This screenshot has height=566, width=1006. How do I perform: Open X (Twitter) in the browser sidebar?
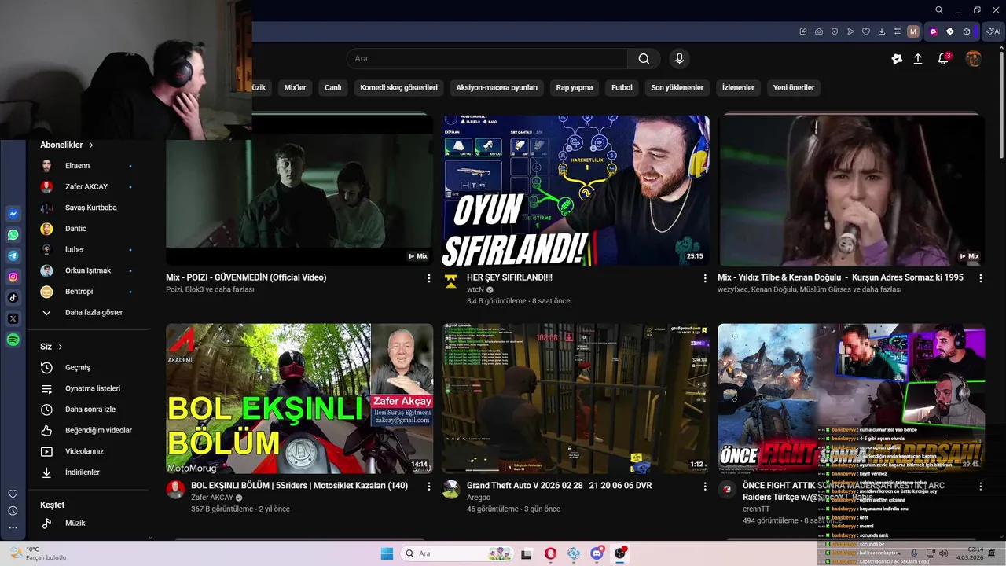coord(13,318)
